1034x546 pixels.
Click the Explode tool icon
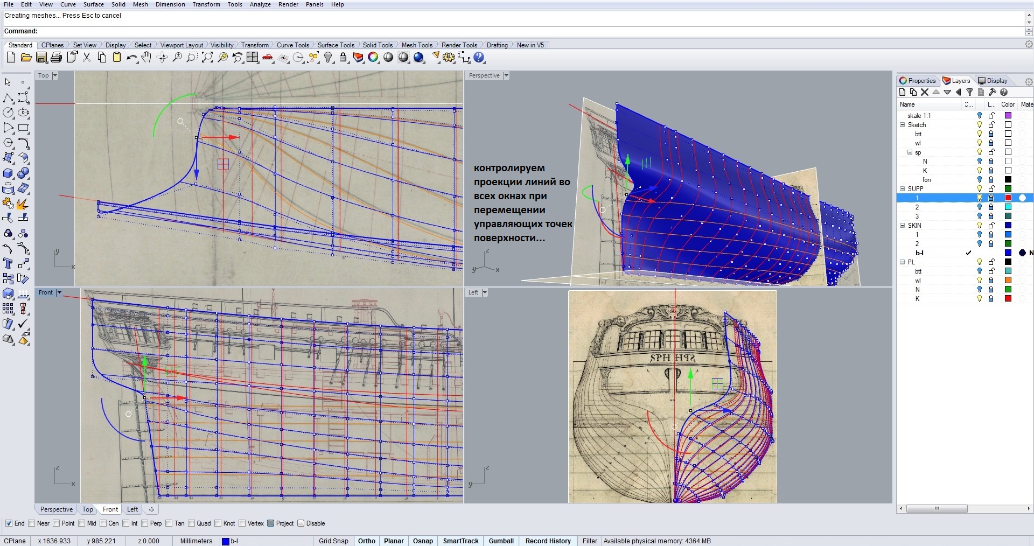(x=23, y=204)
